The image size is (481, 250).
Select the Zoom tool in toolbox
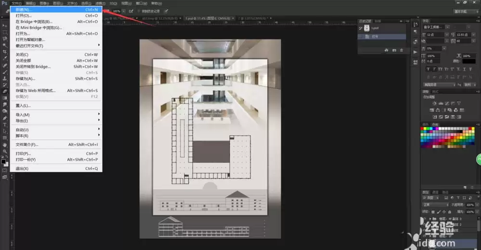coord(5,151)
